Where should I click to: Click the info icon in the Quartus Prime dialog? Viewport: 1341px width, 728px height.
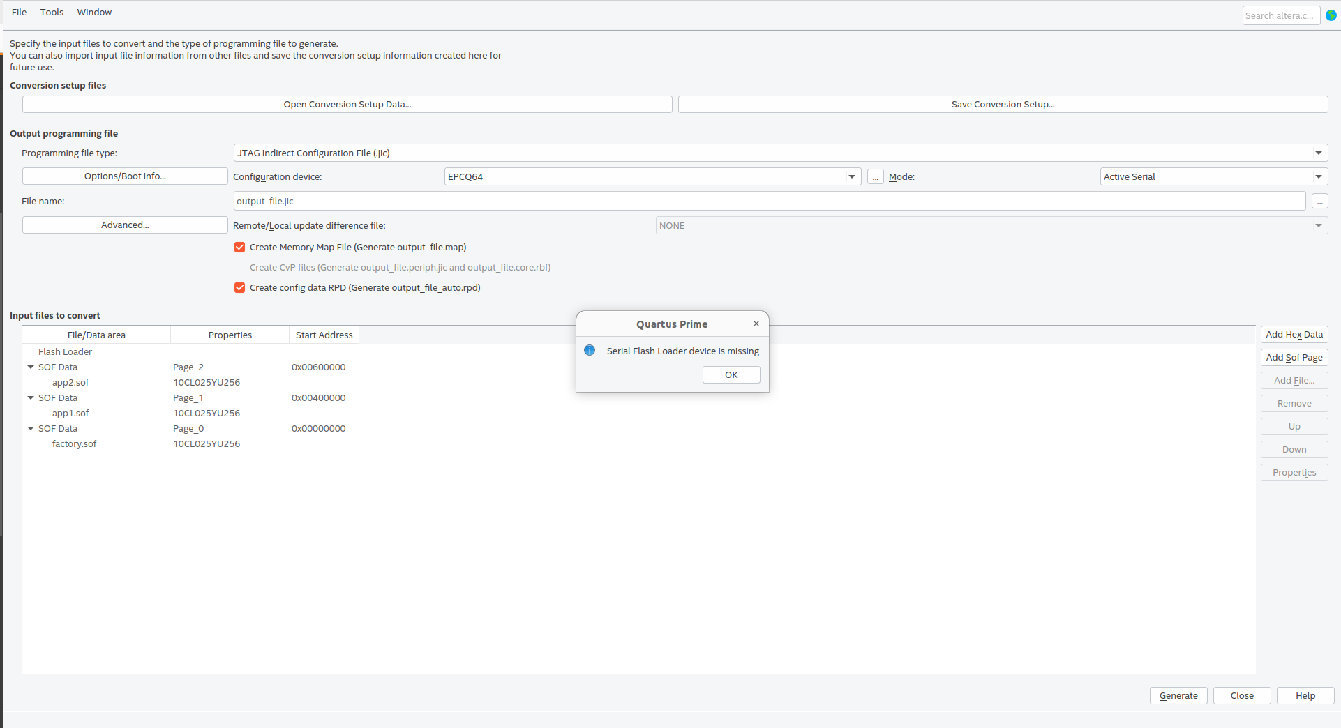click(590, 350)
